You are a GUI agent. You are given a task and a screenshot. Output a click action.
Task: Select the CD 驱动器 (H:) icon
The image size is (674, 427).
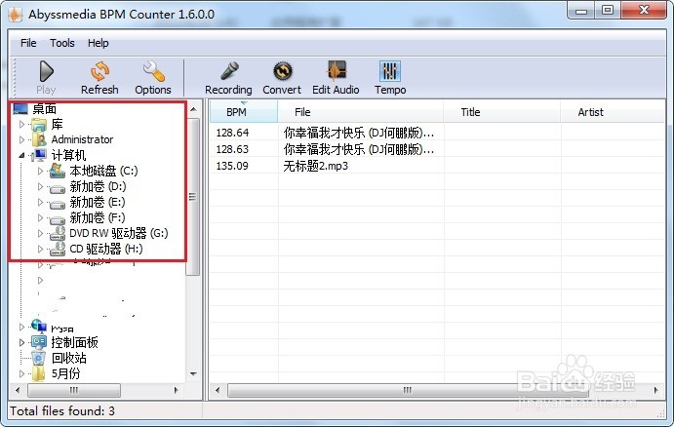[58, 249]
